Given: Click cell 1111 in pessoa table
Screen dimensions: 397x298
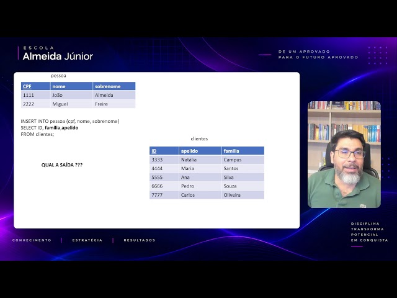Looking at the screenshot, I should tap(35, 95).
